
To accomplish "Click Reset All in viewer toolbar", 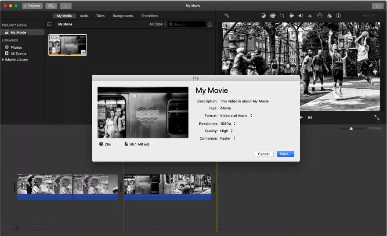I will tap(369, 15).
